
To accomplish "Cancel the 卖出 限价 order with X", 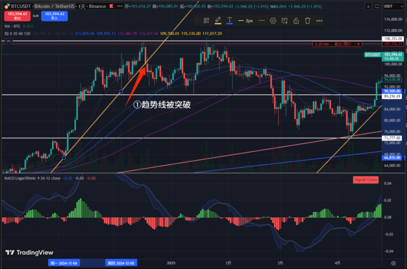I will click(x=359, y=44).
